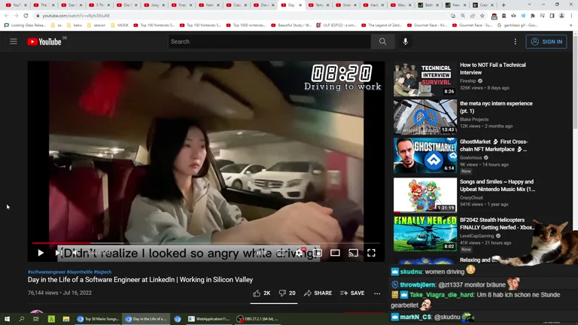The width and height of the screenshot is (578, 325).
Task: Like the video with thumbs up
Action: 261,293
